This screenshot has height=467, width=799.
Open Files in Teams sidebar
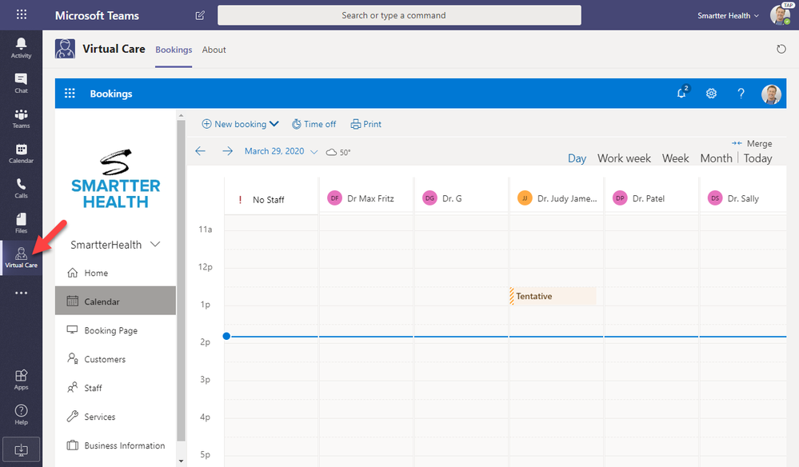pos(21,223)
